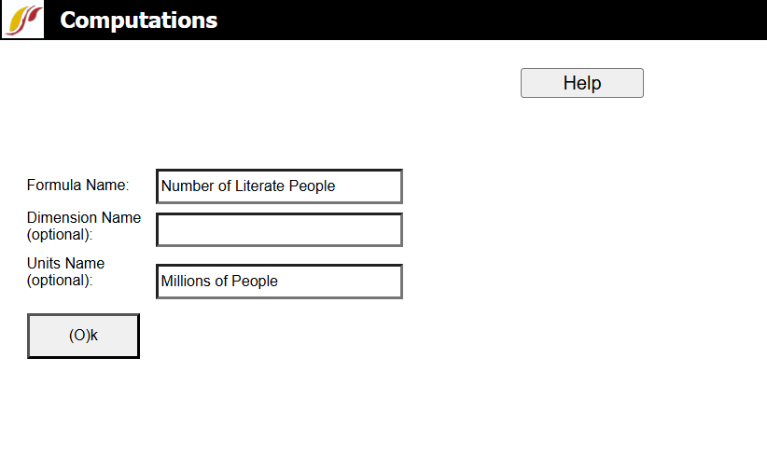Click the "Units Name (optional):" label

tap(65, 271)
